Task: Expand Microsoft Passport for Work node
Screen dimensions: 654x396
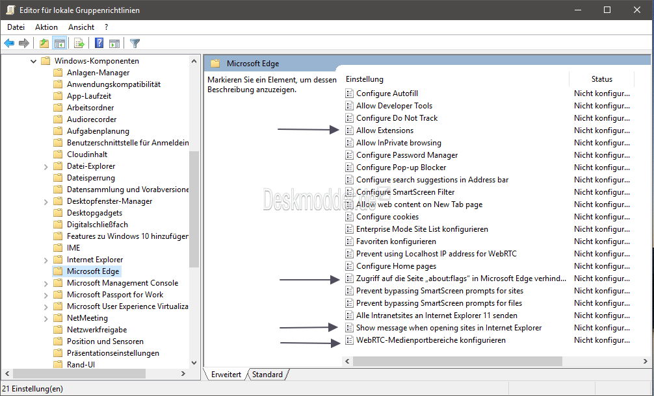Action: pos(46,295)
